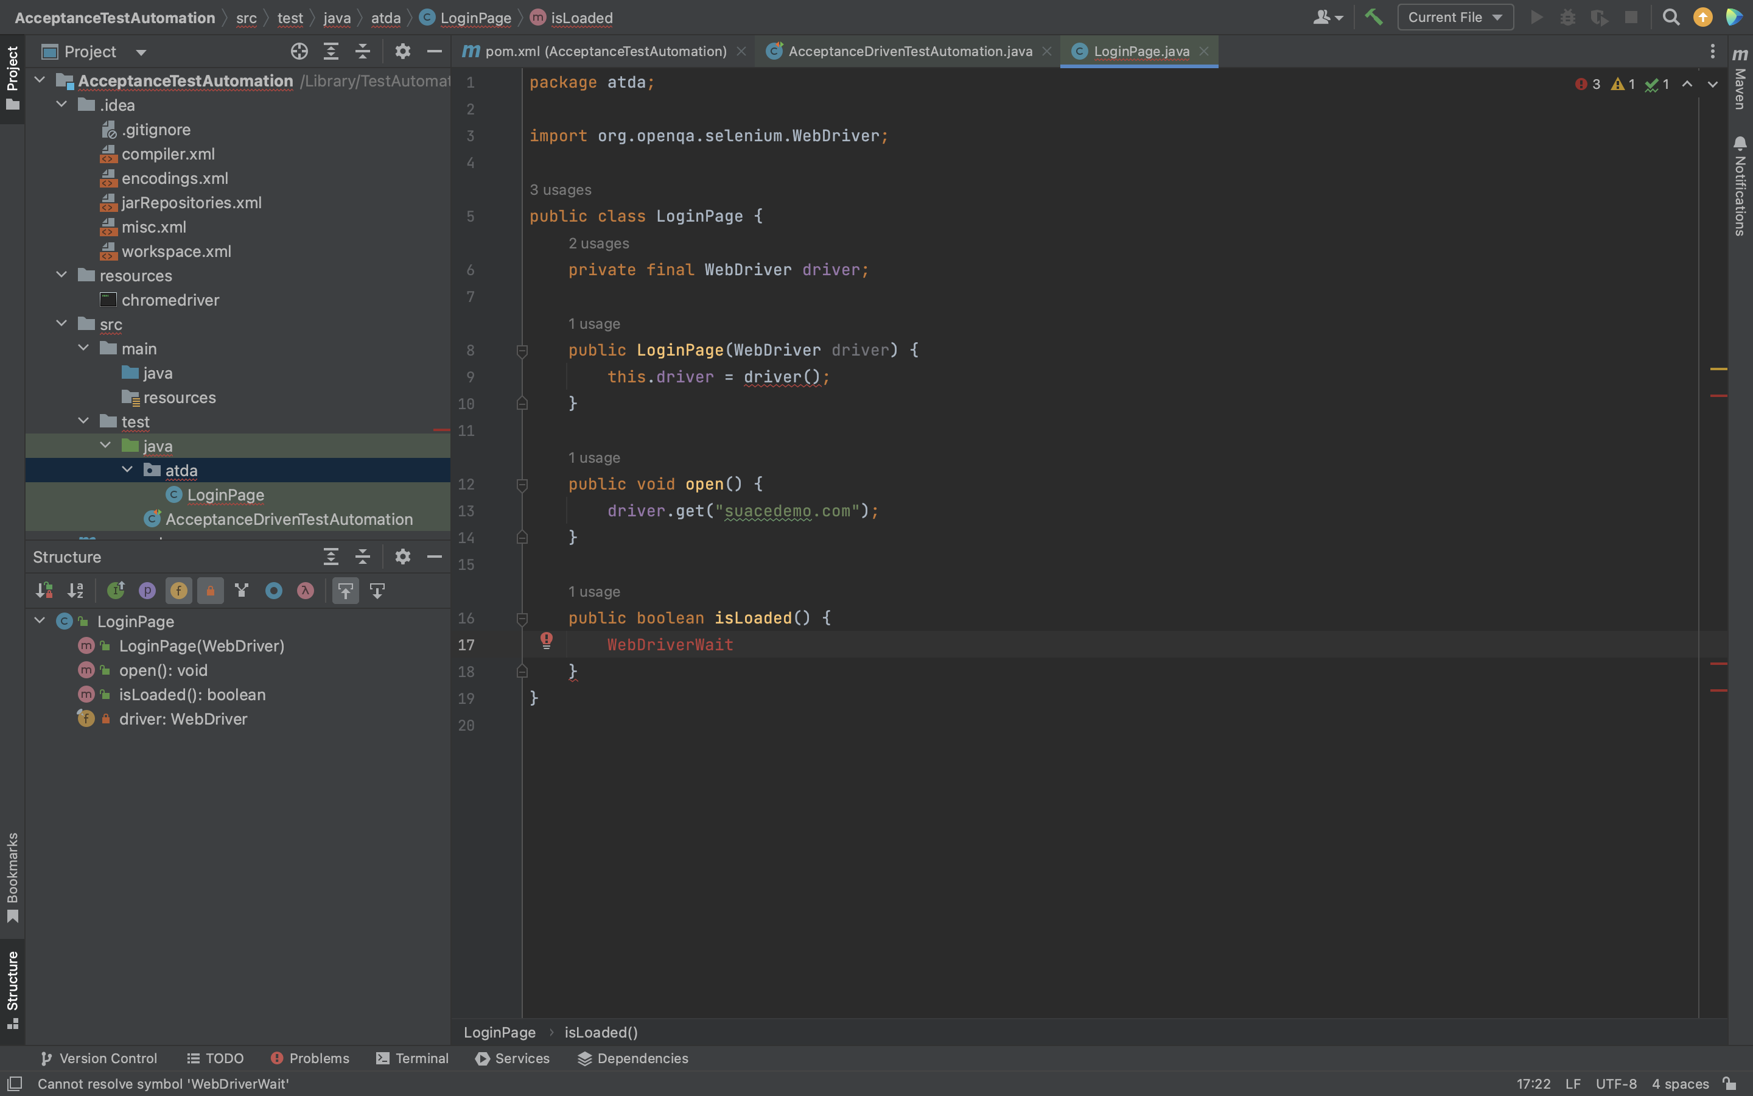This screenshot has height=1096, width=1753.
Task: Collapse the .idea folder
Action: (61, 104)
